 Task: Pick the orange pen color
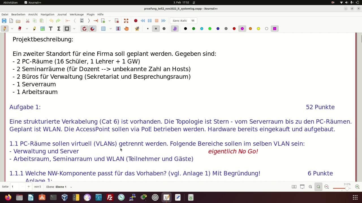tap(250, 28)
